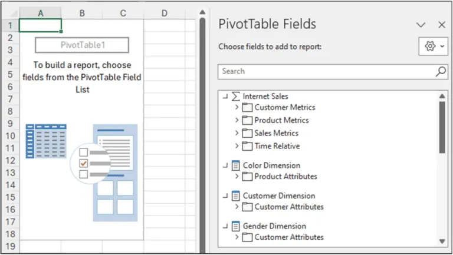Select Customer Attributes under Gender Dimension
453x255 pixels.
(x=288, y=237)
